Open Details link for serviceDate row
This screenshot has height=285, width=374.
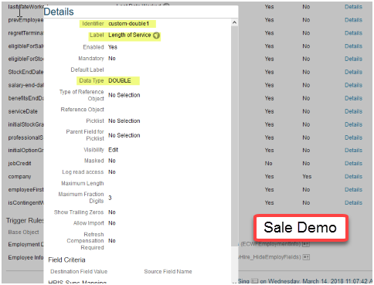click(x=353, y=111)
